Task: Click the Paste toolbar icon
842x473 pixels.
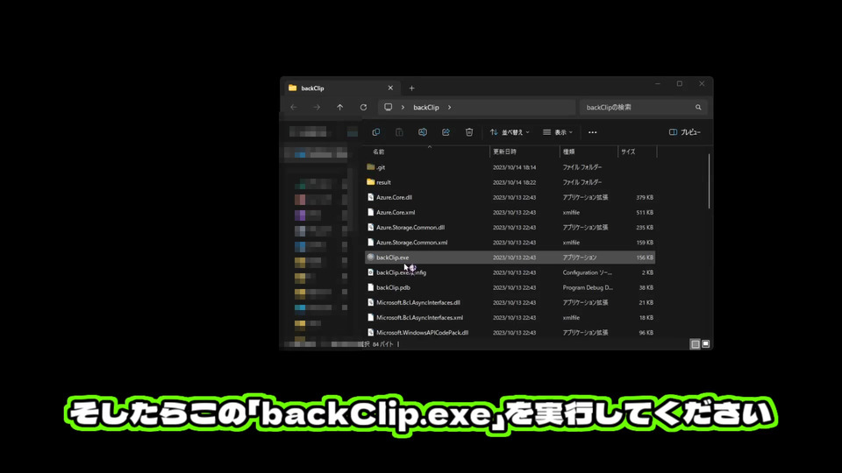Action: coord(400,132)
